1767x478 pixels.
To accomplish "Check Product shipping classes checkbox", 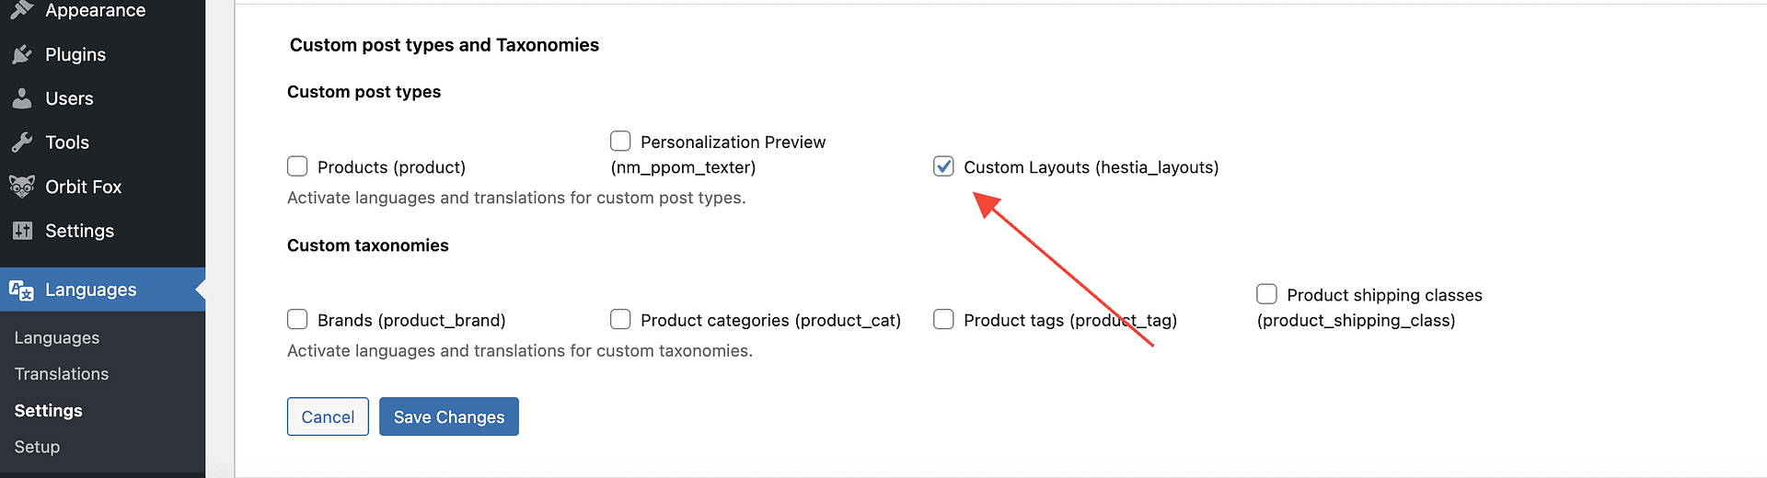I will pyautogui.click(x=1266, y=294).
